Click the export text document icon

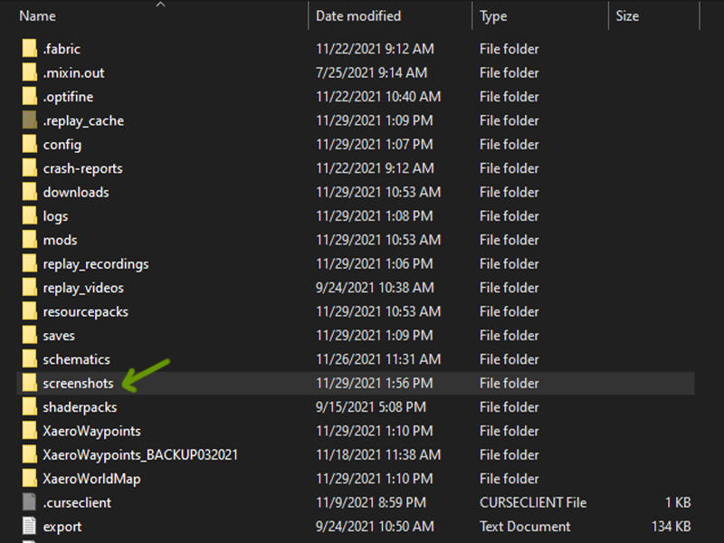point(28,526)
